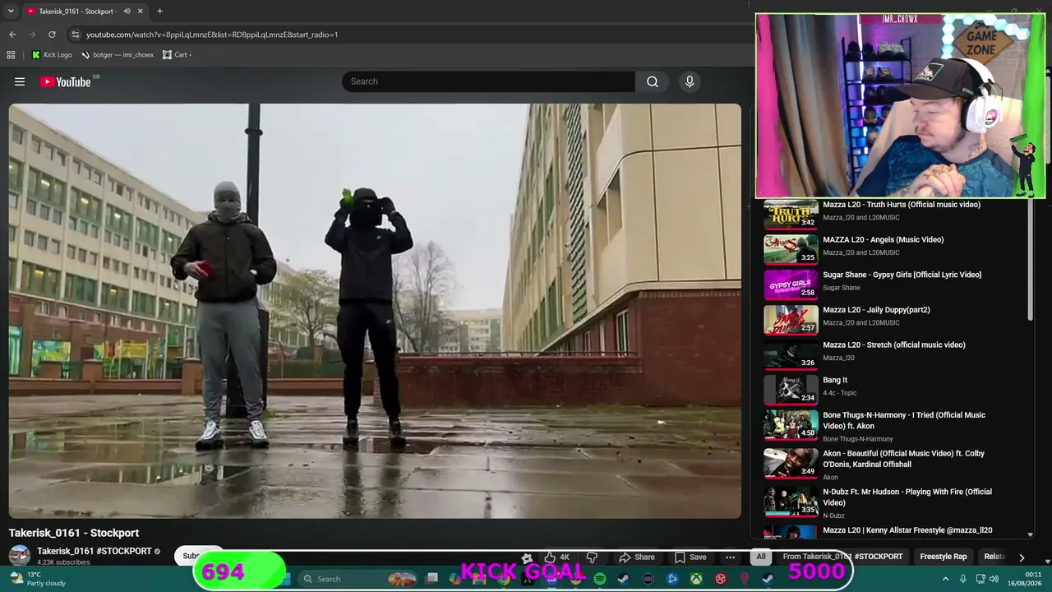Image resolution: width=1052 pixels, height=592 pixels.
Task: Open the YouTube guide hamburger menu
Action: pos(20,81)
